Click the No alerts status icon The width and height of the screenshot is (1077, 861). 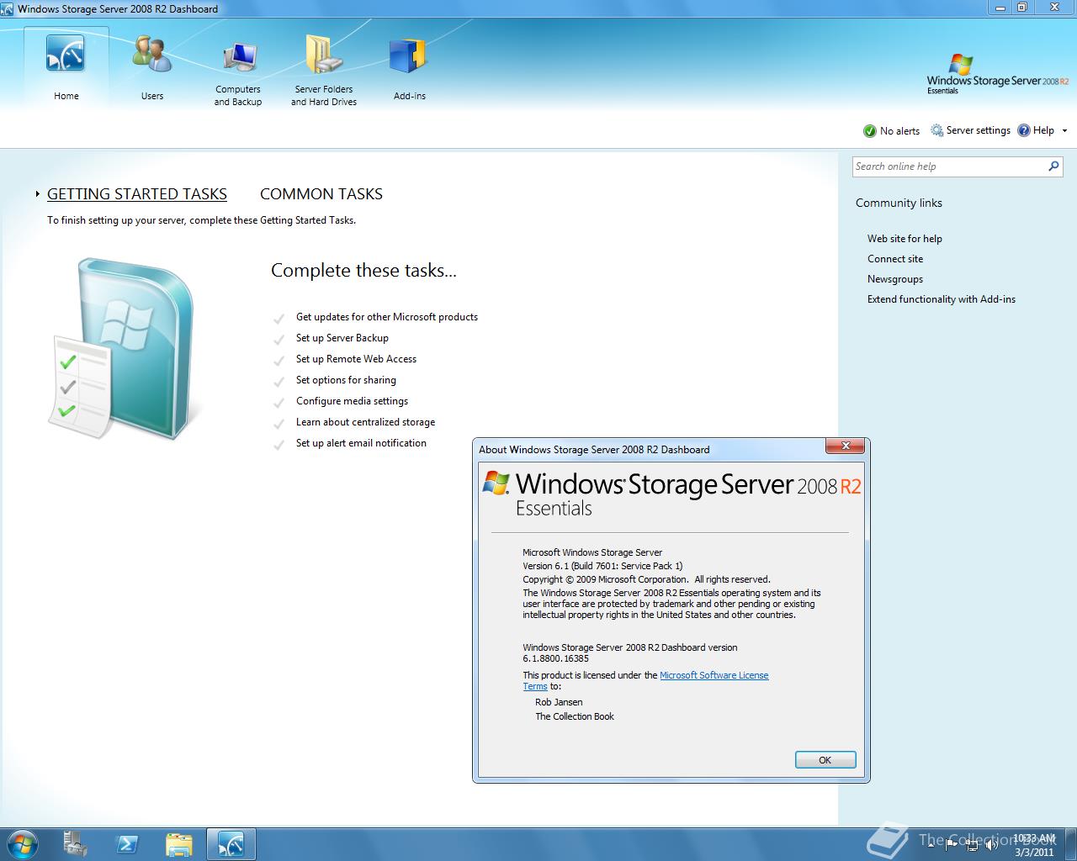pos(870,131)
